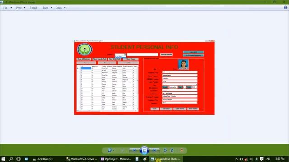This screenshot has width=289, height=162.
Task: Go to the previous photo
Action: click(134, 150)
